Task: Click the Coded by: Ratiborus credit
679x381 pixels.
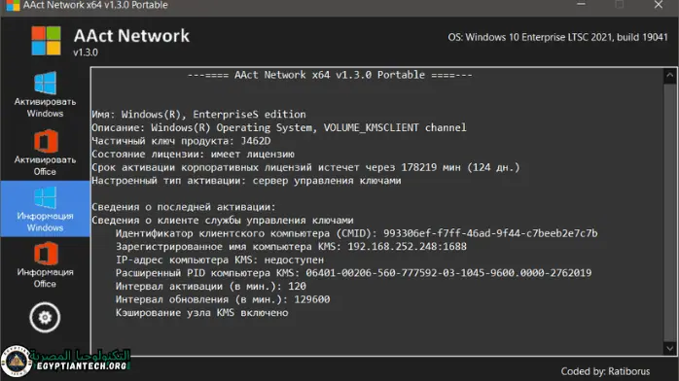Action: tap(605, 371)
